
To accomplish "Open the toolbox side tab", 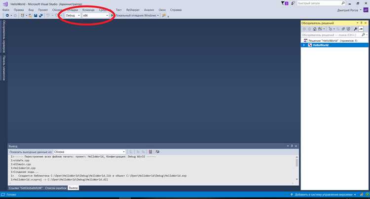I will 4,68.
